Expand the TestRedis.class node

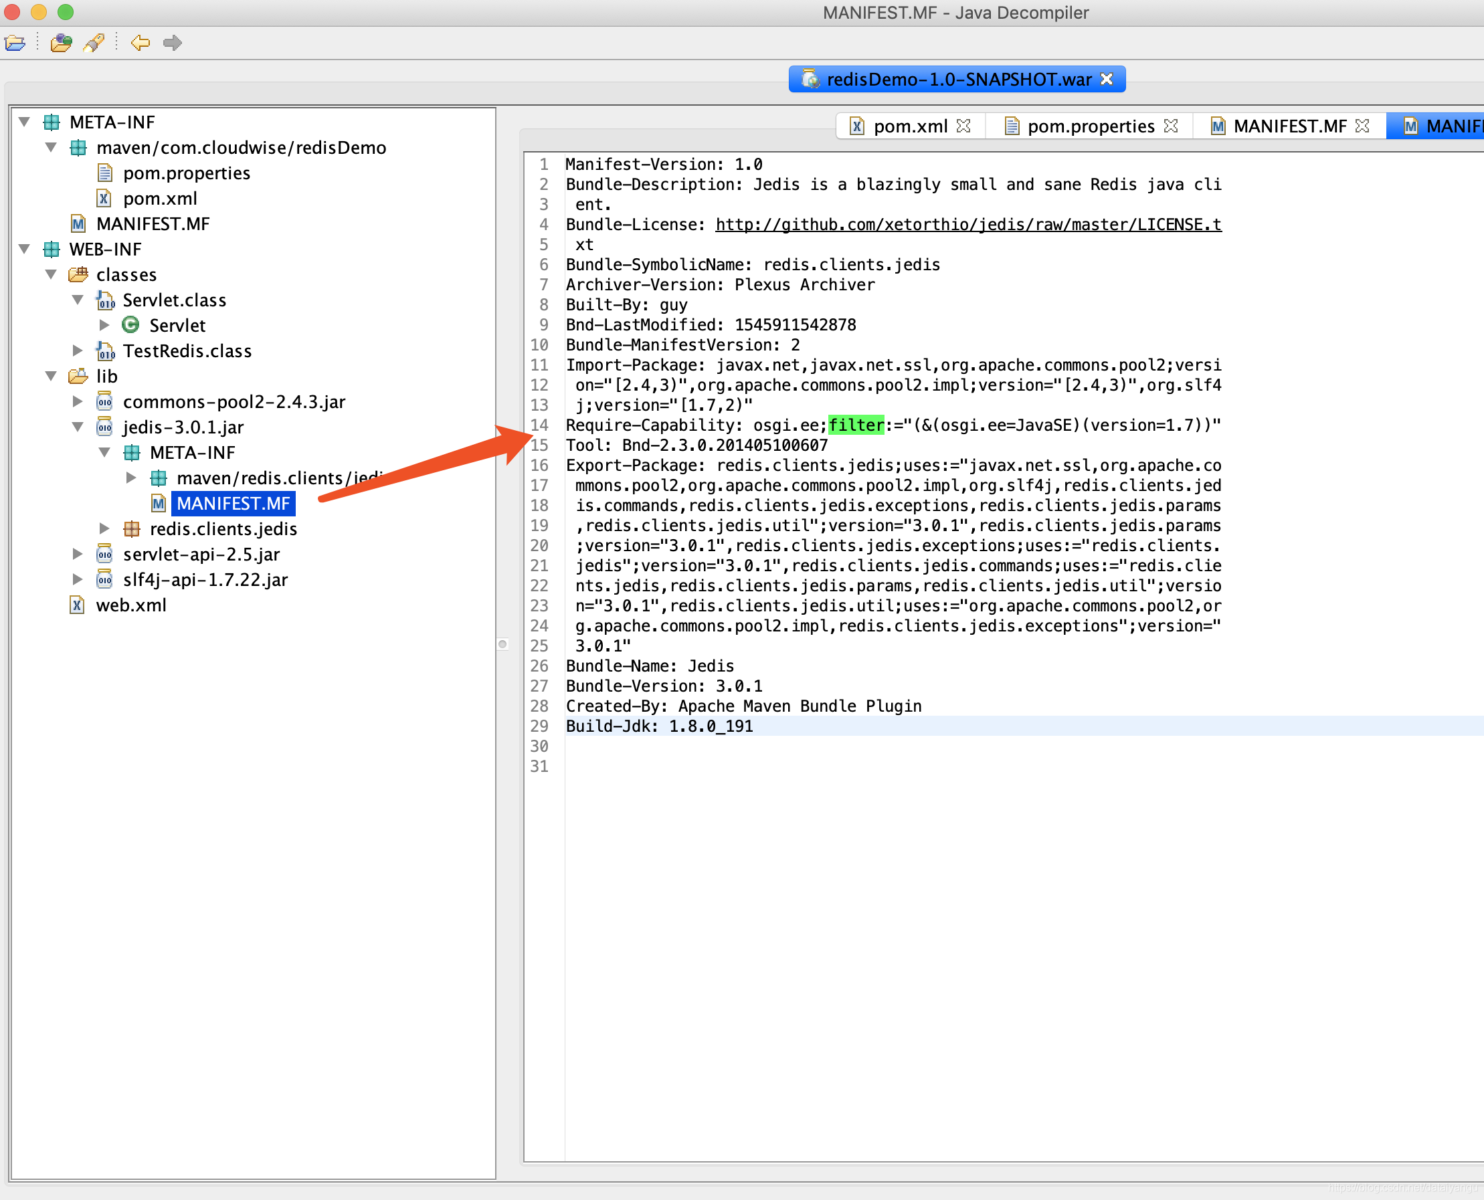78,351
